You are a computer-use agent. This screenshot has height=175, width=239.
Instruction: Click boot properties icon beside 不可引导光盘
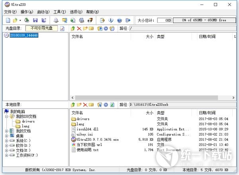coord(62,29)
